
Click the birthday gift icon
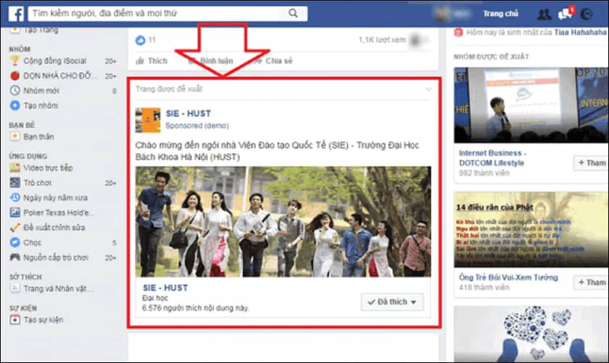tap(458, 32)
